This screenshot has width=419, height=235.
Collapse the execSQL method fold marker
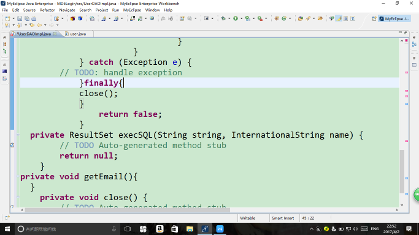[18, 135]
